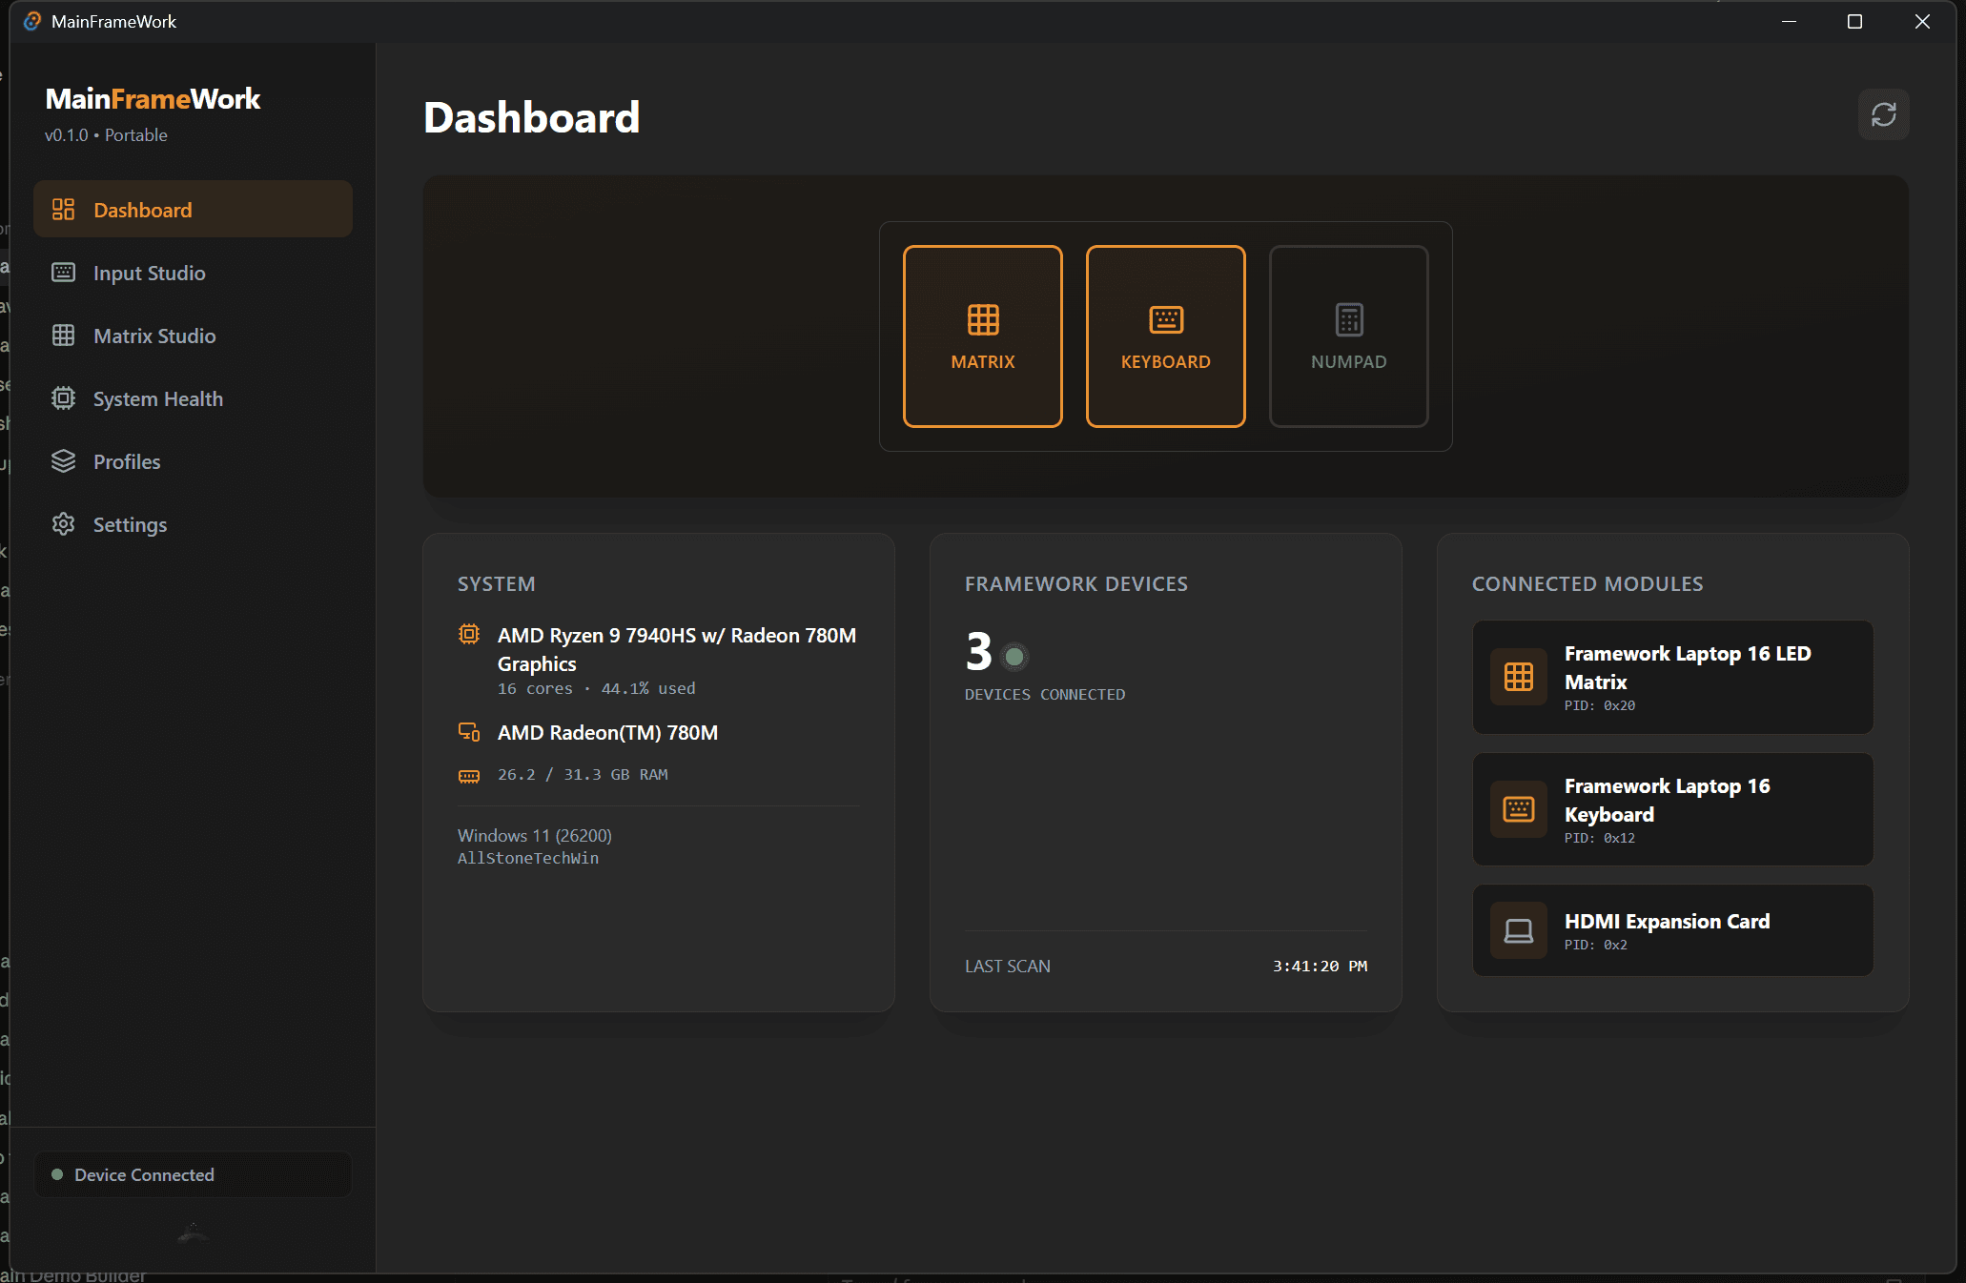The image size is (1966, 1283).
Task: Click the PID: 0x12 text
Action: coord(1600,839)
